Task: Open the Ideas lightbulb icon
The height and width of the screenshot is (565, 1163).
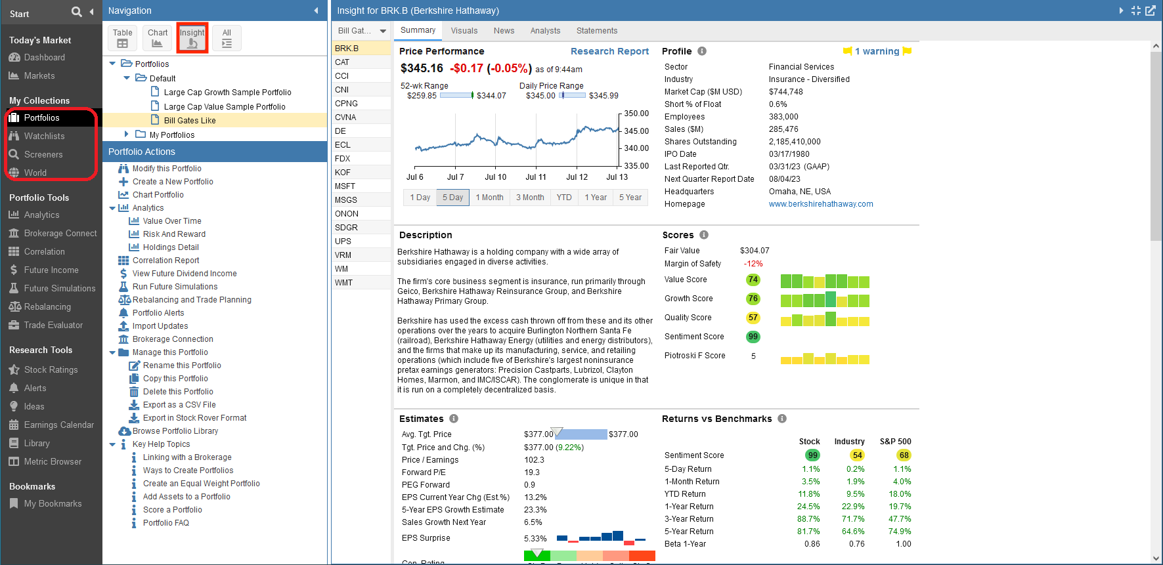Action: tap(14, 406)
